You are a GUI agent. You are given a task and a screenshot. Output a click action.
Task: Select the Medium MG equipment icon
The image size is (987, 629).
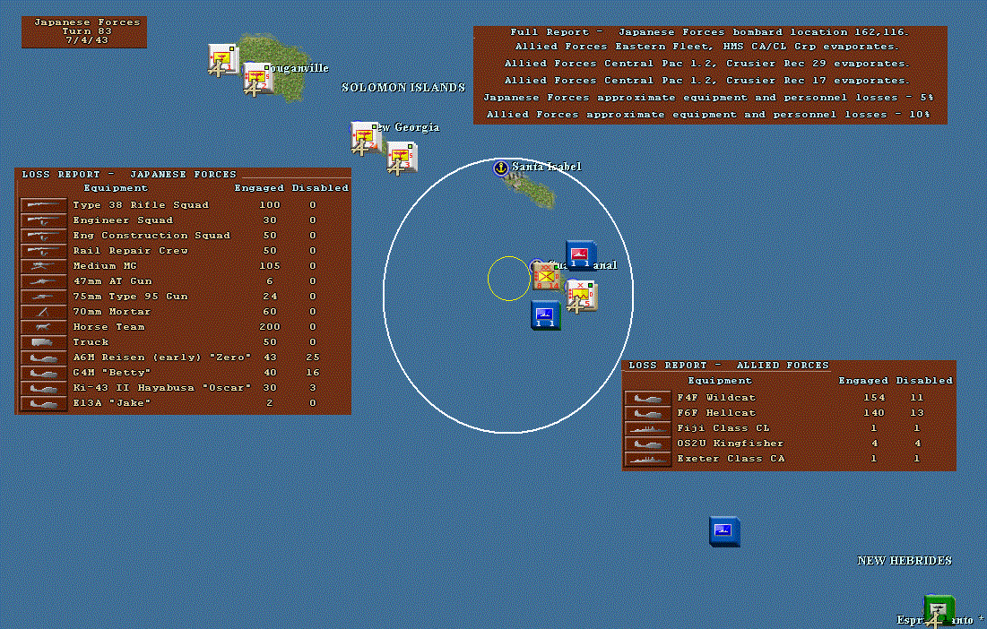[43, 266]
